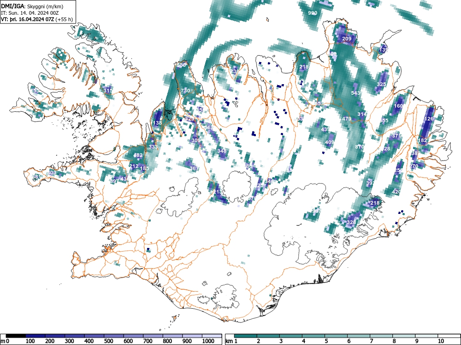Click the visibility value '328' in the southeast

[351, 222]
